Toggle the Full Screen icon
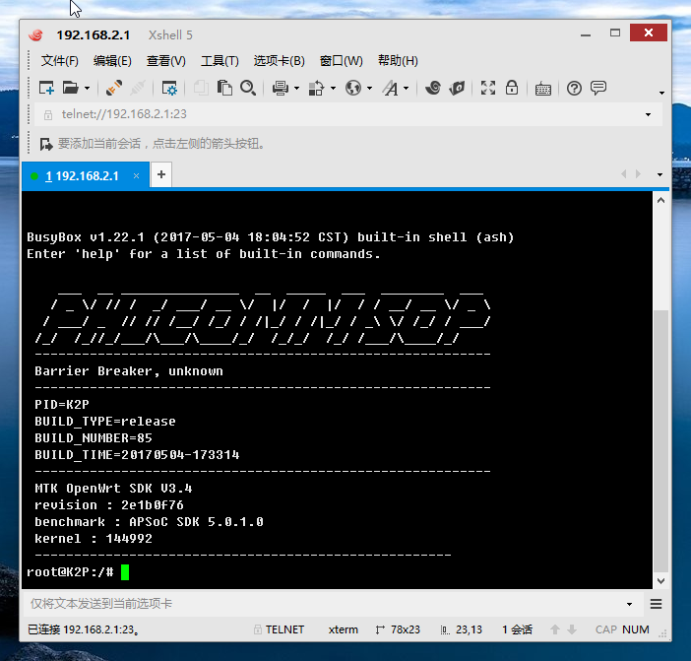Image resolution: width=691 pixels, height=661 pixels. (x=488, y=89)
